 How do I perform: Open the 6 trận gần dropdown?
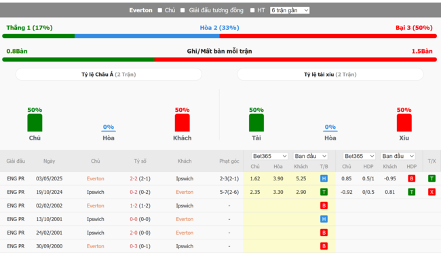(x=290, y=10)
